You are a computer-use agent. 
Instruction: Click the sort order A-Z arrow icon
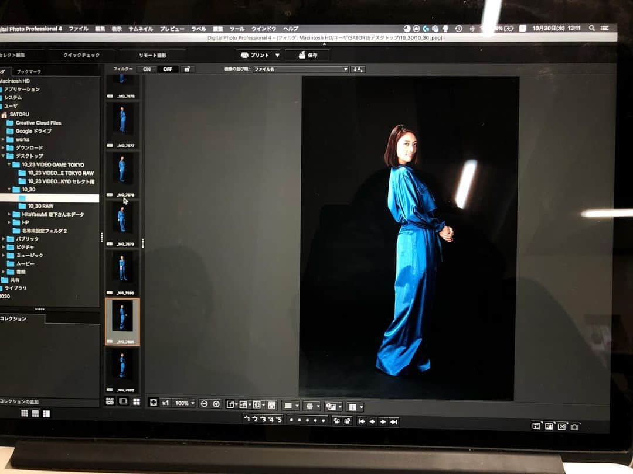pos(358,69)
